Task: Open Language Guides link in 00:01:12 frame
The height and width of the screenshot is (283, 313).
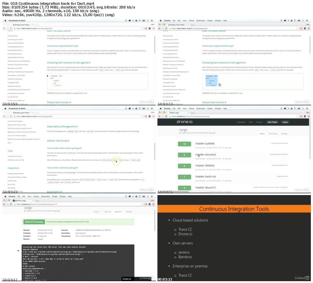Action: tap(168, 82)
